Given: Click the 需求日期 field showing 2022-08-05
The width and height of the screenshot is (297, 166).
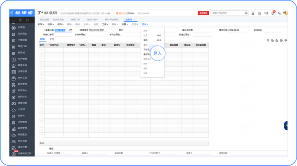Looking at the screenshot, I should (x=237, y=30).
